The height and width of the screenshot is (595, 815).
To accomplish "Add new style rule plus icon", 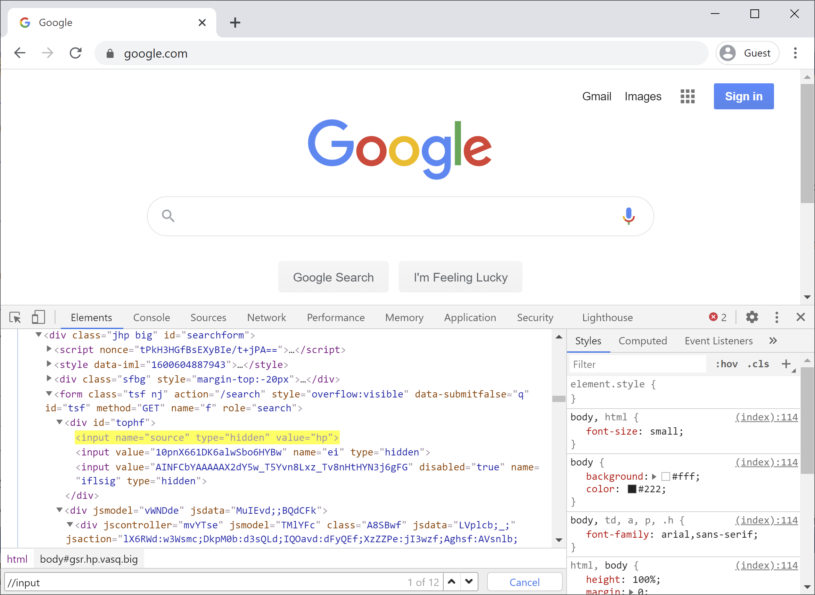I will pyautogui.click(x=786, y=364).
